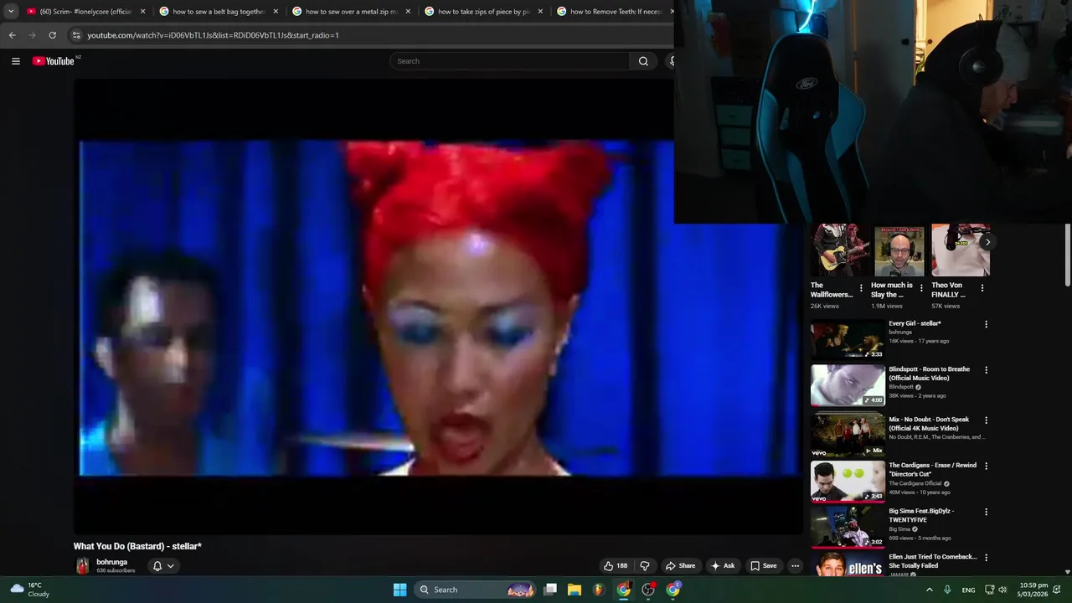
Task: Open 'How much is Slay the...' thumbnail
Action: pos(899,250)
